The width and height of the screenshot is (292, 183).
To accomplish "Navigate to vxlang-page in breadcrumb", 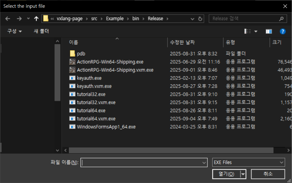I will (69, 19).
